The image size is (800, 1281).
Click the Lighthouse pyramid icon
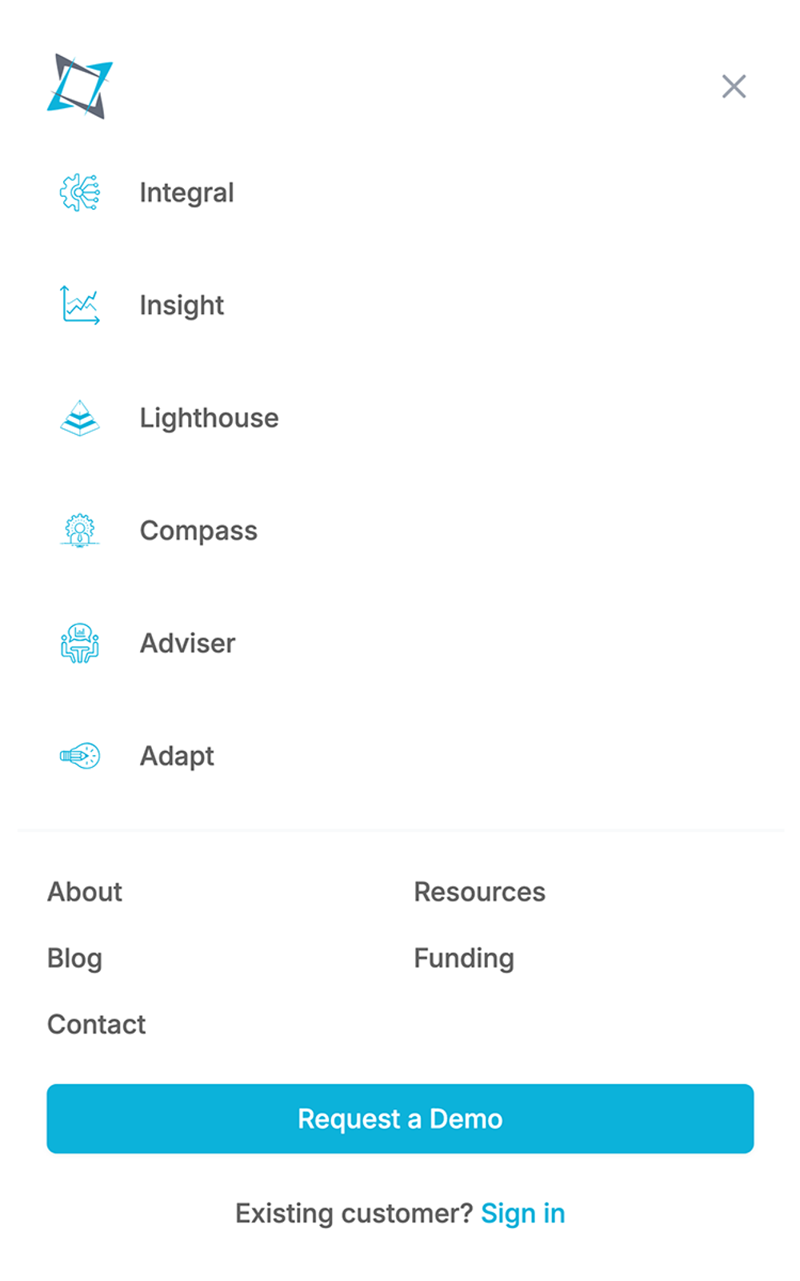80,418
